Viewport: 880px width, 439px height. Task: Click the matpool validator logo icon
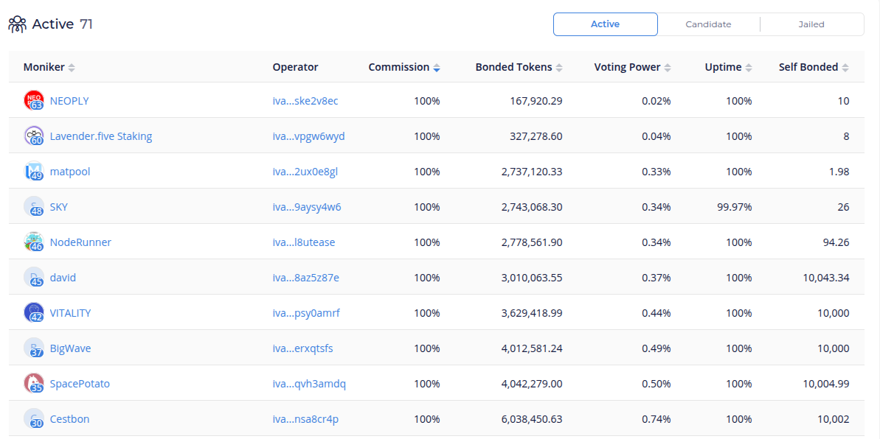coord(34,172)
